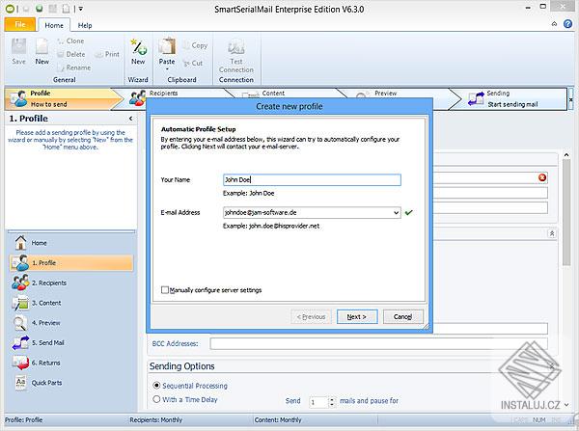The width and height of the screenshot is (579, 431).
Task: Click the status bar Content: Monthly text
Action: 278,420
